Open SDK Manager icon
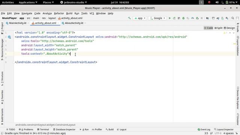The image size is (240, 135). click(x=227, y=18)
